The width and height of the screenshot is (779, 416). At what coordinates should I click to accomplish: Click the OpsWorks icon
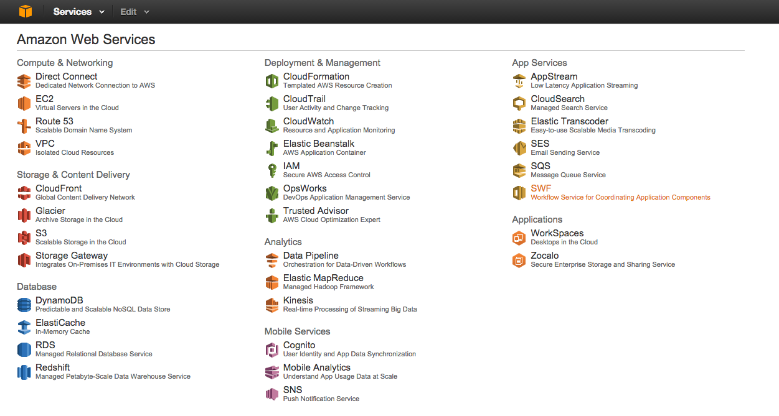pyautogui.click(x=272, y=193)
